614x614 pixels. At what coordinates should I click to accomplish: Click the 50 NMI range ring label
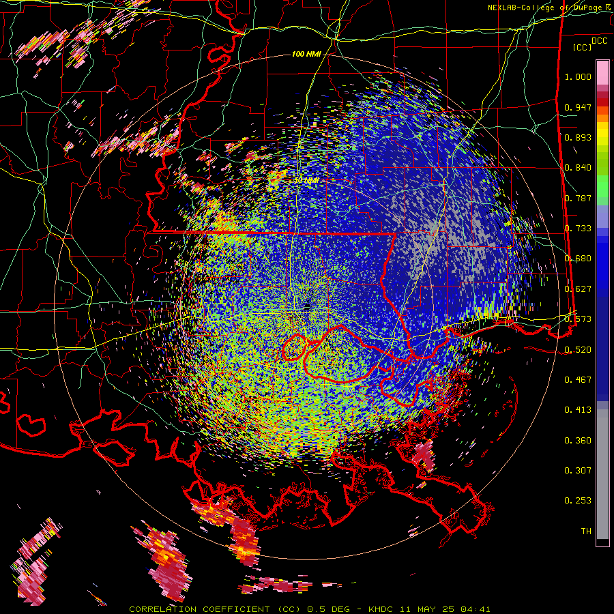[306, 181]
